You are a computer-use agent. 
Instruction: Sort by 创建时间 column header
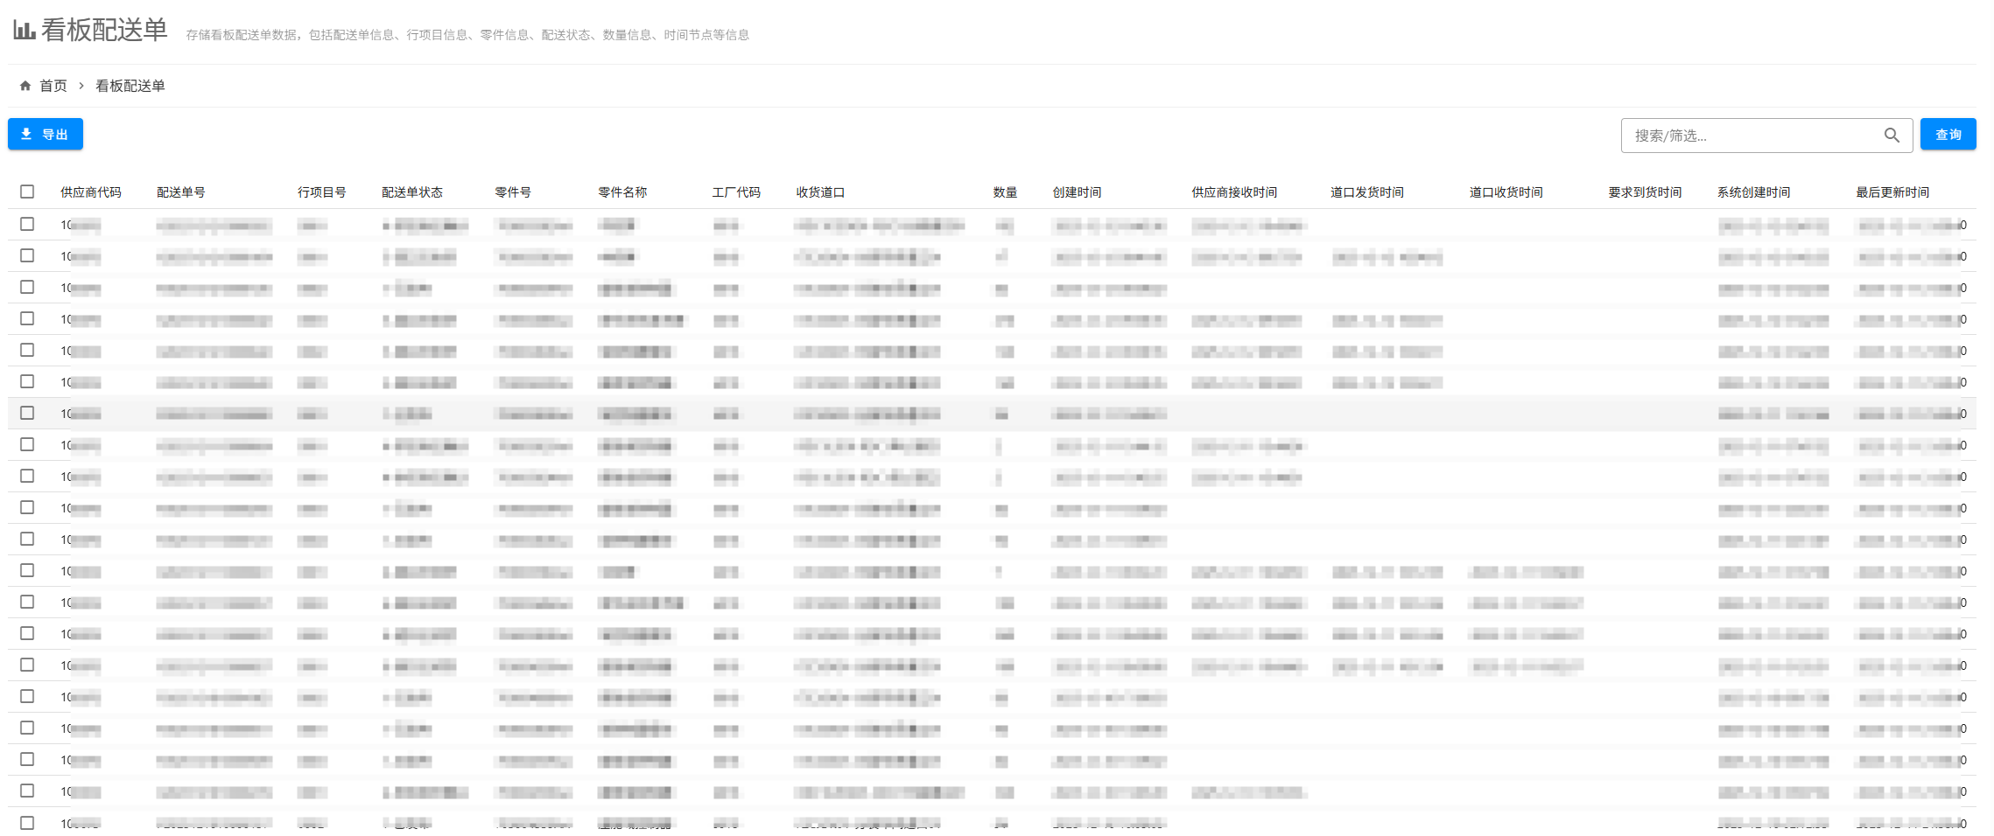click(x=1076, y=192)
